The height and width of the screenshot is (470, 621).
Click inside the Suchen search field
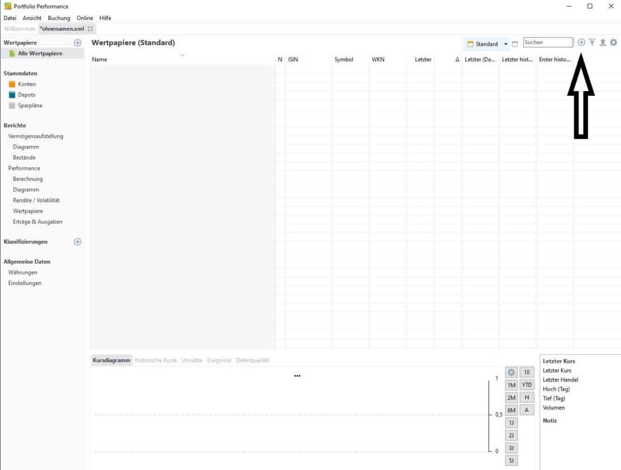548,42
